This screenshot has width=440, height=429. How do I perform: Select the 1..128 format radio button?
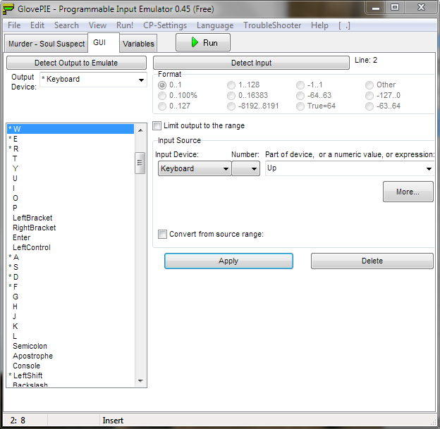pos(231,85)
